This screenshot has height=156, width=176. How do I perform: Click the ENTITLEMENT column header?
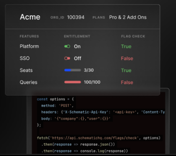pyautogui.click(x=77, y=36)
